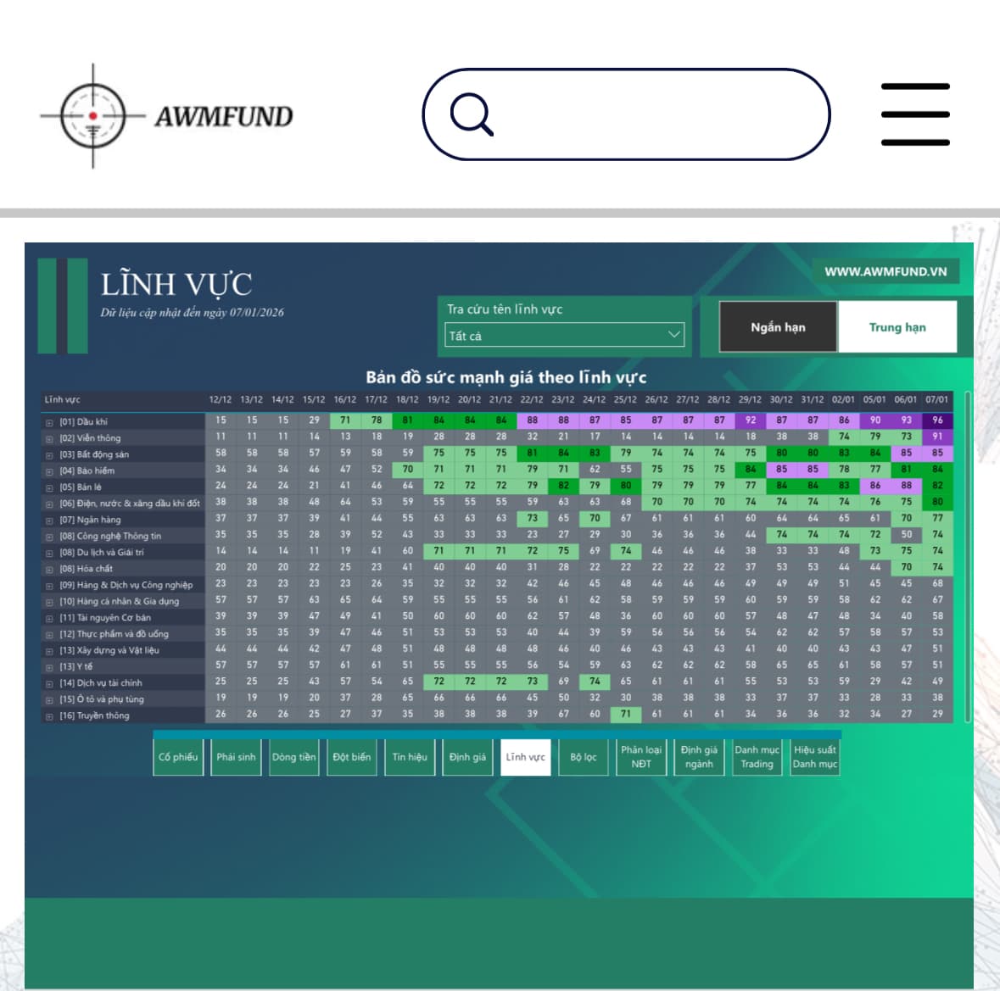
Task: Focus the site search field
Action: click(x=626, y=114)
